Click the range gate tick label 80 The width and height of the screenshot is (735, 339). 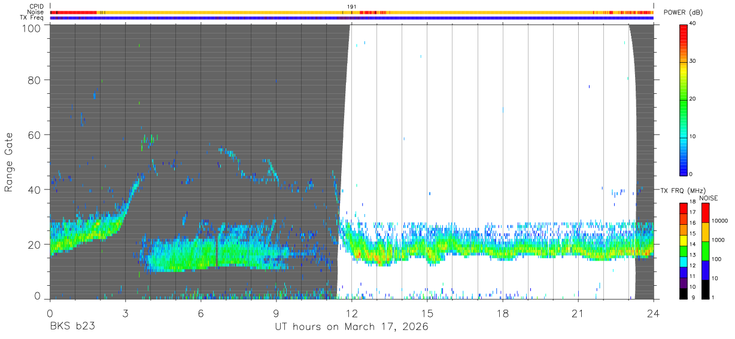click(x=35, y=80)
